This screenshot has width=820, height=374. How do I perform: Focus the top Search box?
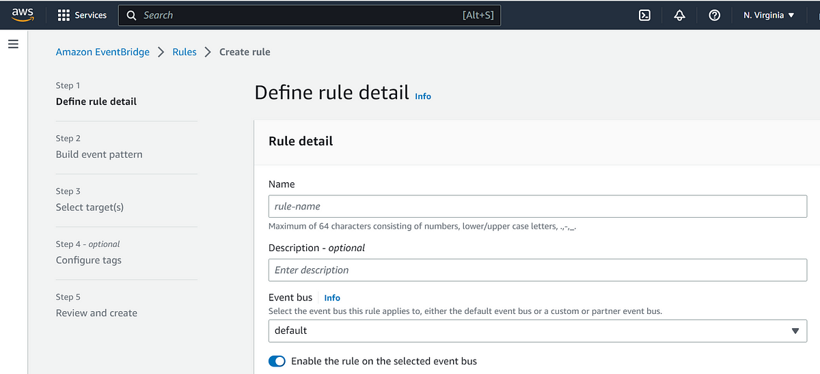[310, 15]
